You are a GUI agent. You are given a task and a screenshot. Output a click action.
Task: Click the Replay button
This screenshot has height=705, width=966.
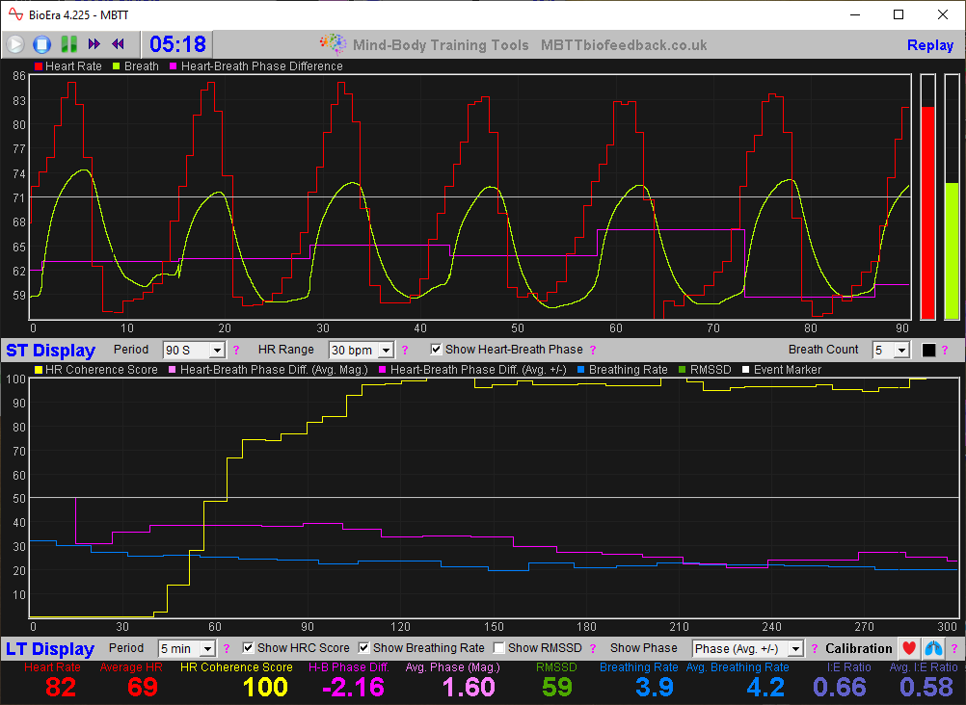(x=928, y=44)
